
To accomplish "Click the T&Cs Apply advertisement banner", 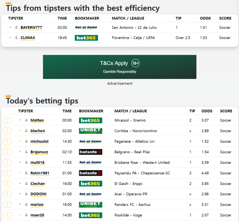I will click(x=119, y=67).
